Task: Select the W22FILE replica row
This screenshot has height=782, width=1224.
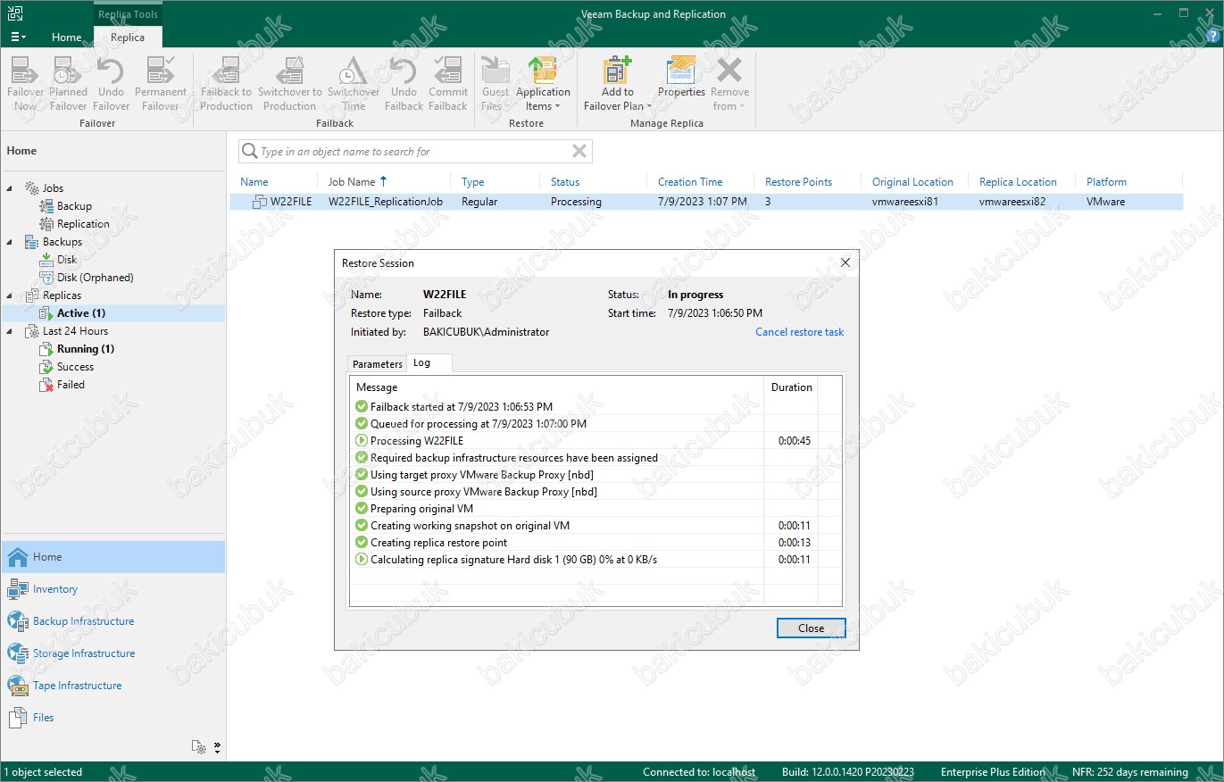Action: pos(706,202)
